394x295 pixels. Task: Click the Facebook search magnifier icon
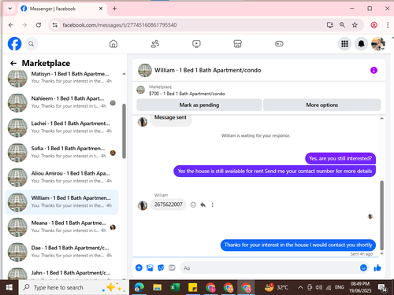point(32,44)
